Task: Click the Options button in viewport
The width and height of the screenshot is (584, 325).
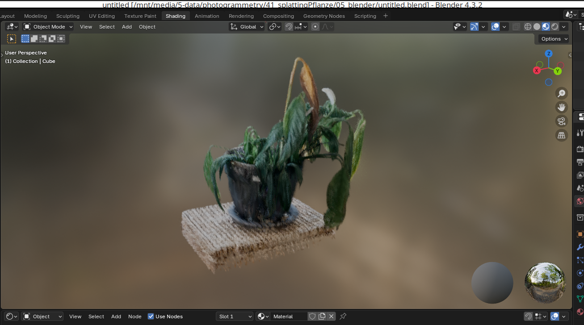Action: 554,39
